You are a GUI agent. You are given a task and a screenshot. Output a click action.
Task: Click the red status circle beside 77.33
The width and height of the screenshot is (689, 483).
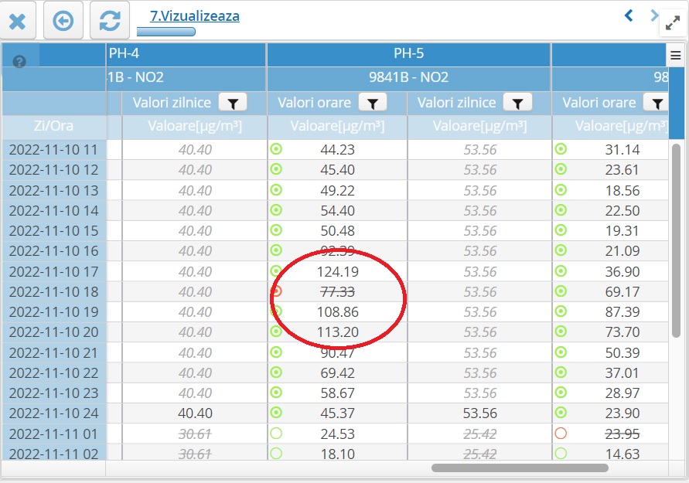click(x=276, y=291)
